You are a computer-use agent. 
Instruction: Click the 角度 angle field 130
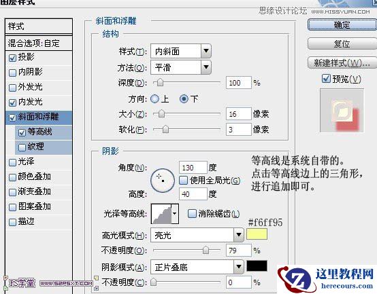coord(193,168)
